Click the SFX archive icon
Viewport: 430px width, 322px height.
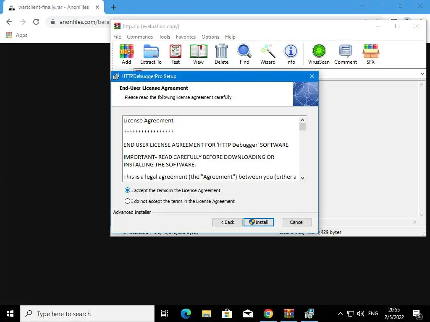tap(370, 54)
